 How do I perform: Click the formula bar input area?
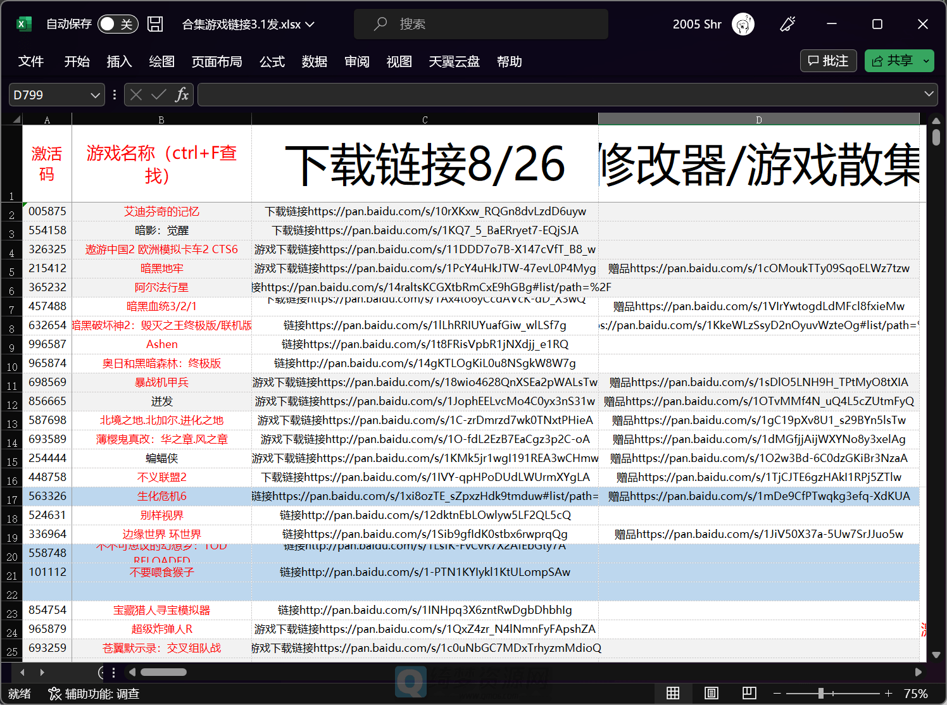pyautogui.click(x=560, y=94)
